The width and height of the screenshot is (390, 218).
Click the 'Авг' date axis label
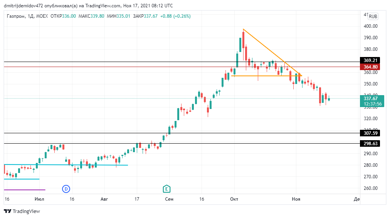pyautogui.click(x=104, y=199)
